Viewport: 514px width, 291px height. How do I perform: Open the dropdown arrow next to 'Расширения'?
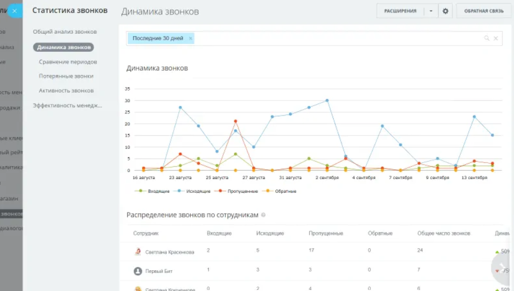431,11
